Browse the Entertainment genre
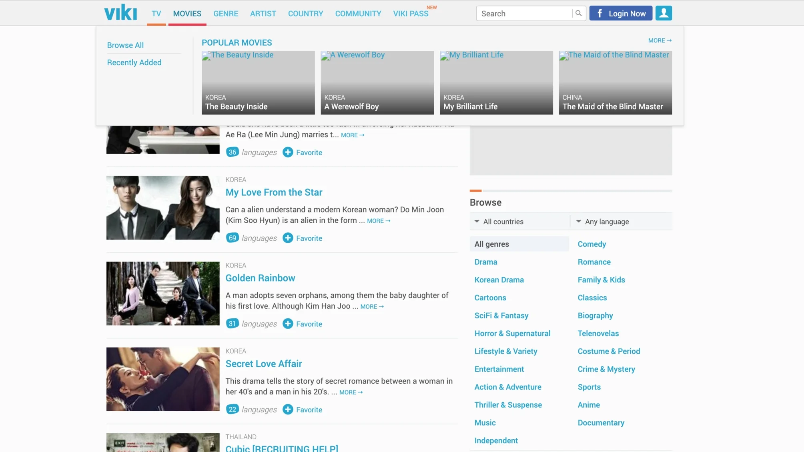 coord(499,369)
